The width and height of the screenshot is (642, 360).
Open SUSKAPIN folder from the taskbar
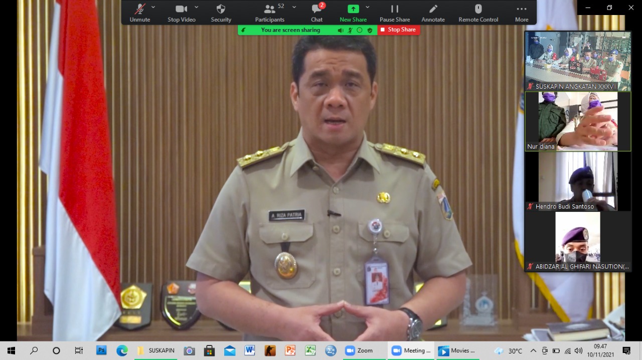pos(156,350)
